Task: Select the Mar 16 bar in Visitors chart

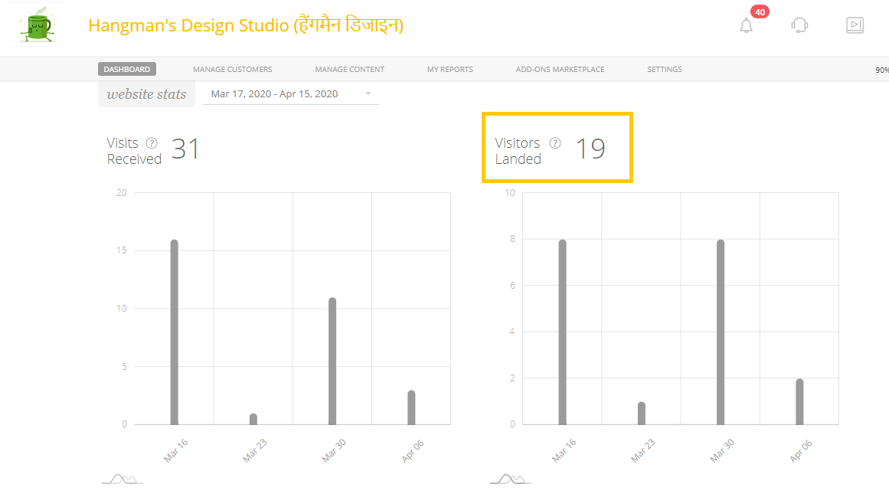Action: click(563, 332)
